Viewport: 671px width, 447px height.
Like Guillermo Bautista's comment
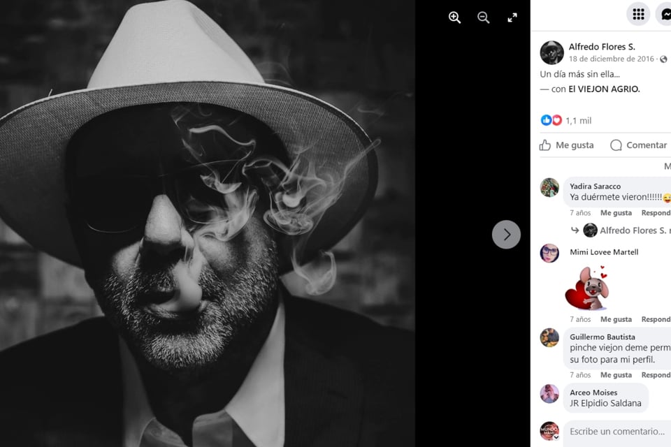point(616,374)
